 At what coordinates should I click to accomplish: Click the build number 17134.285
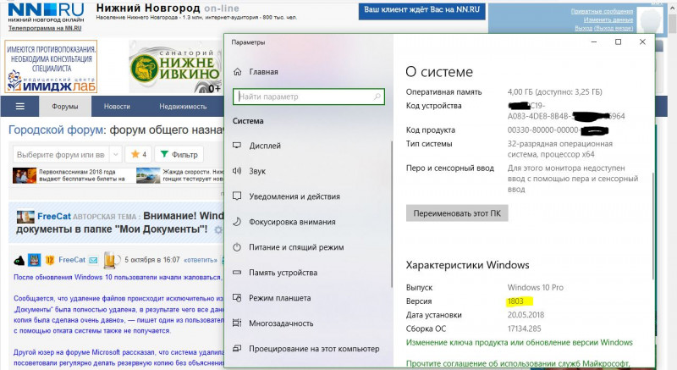point(524,329)
